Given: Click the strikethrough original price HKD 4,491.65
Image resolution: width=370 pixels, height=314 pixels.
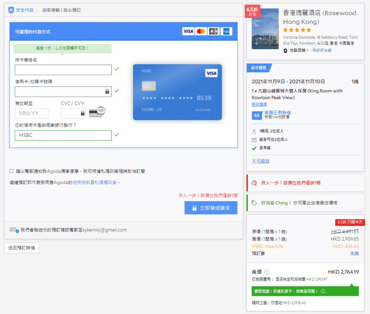Looking at the screenshot, I should pos(345,231).
